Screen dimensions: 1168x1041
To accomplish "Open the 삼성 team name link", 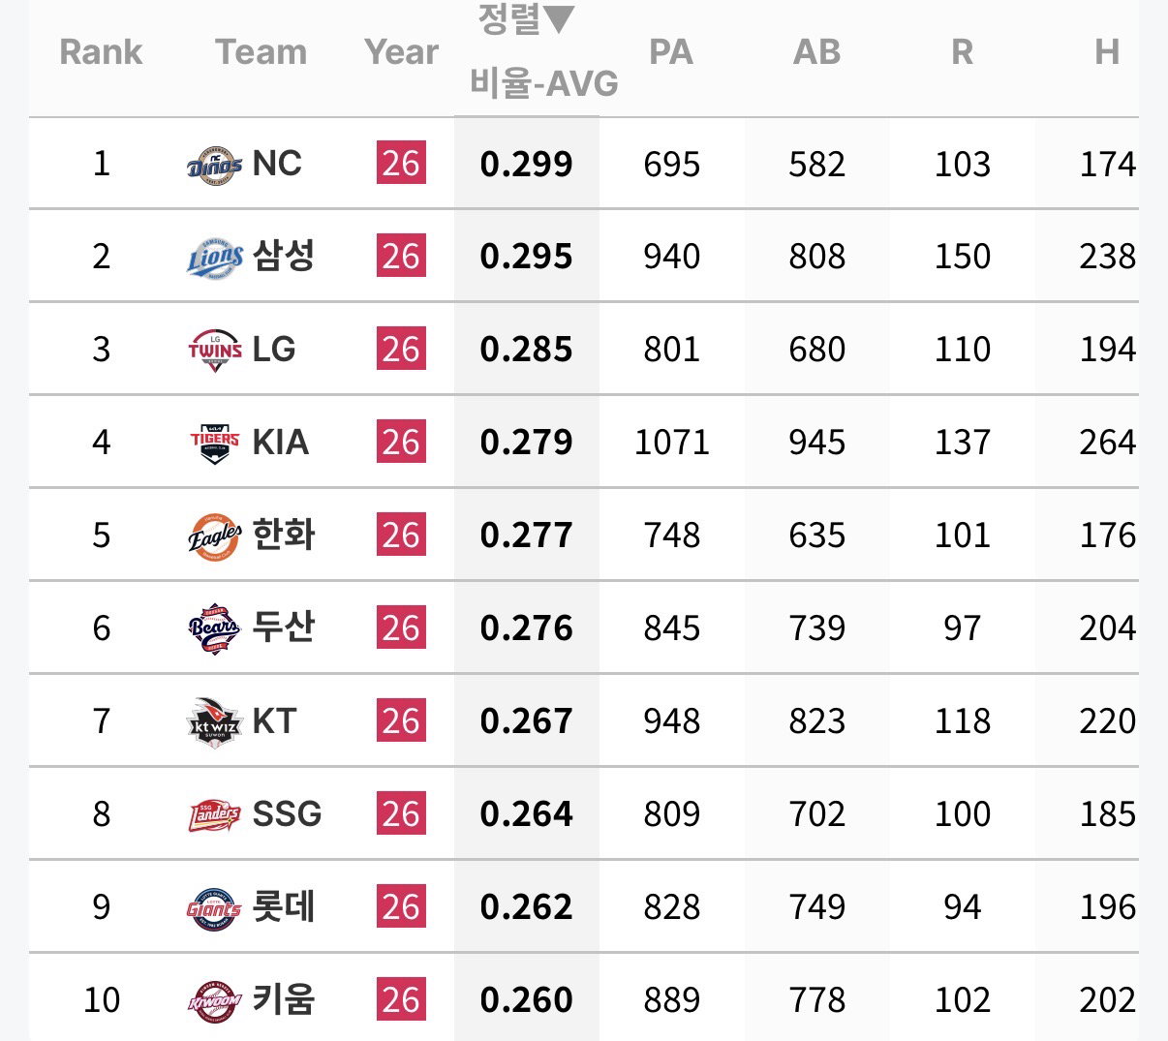I will tap(283, 257).
